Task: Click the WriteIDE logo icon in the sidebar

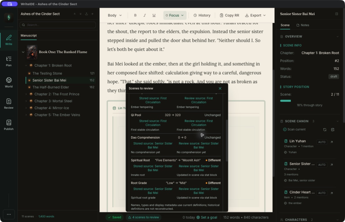Action: pos(9,17)
